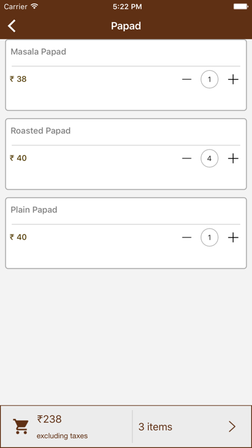Remove one Plain Papad
Viewport: 252px width, 448px height.
[186, 238]
